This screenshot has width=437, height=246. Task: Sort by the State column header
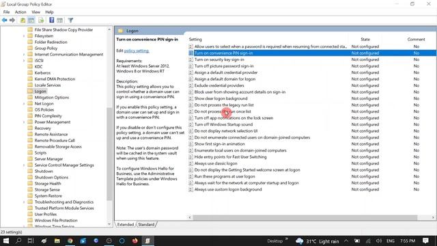(365, 40)
